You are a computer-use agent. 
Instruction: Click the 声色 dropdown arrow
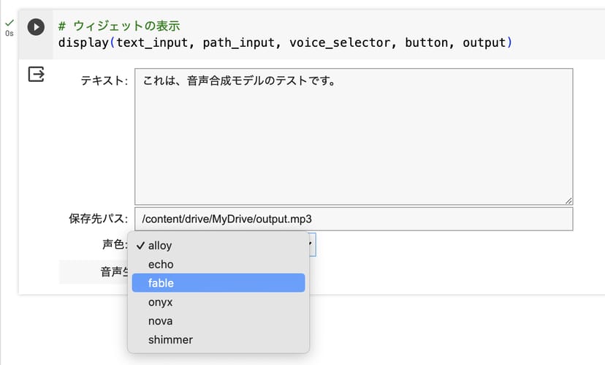[311, 245]
